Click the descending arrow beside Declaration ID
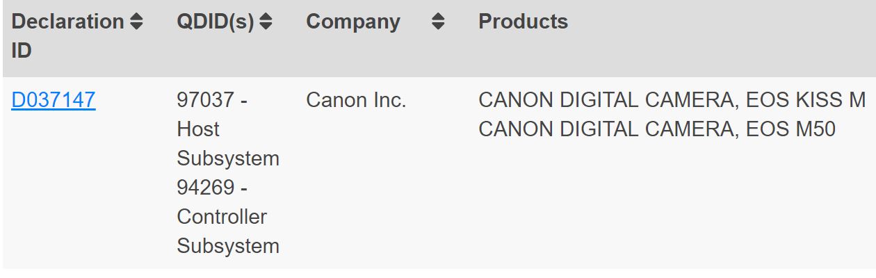The width and height of the screenshot is (876, 278). [136, 26]
